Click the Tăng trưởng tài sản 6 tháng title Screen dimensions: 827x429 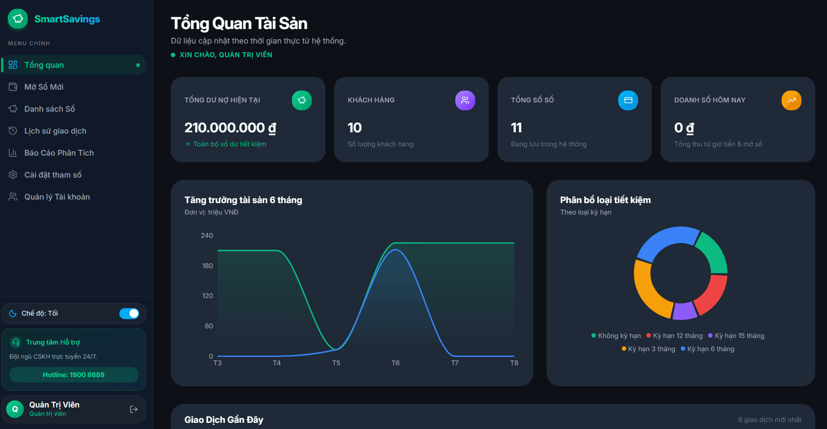click(243, 200)
